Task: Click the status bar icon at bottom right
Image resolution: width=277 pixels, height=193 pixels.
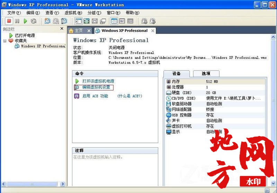Action: (x=267, y=190)
